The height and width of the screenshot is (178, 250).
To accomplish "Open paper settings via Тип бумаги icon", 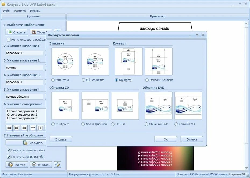I will point(26,143).
